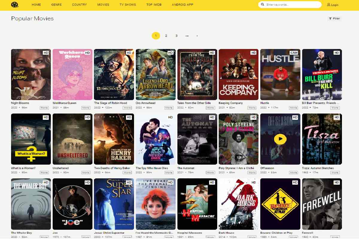
Task: Click the Hospital Massacre poster
Action: coord(197,204)
